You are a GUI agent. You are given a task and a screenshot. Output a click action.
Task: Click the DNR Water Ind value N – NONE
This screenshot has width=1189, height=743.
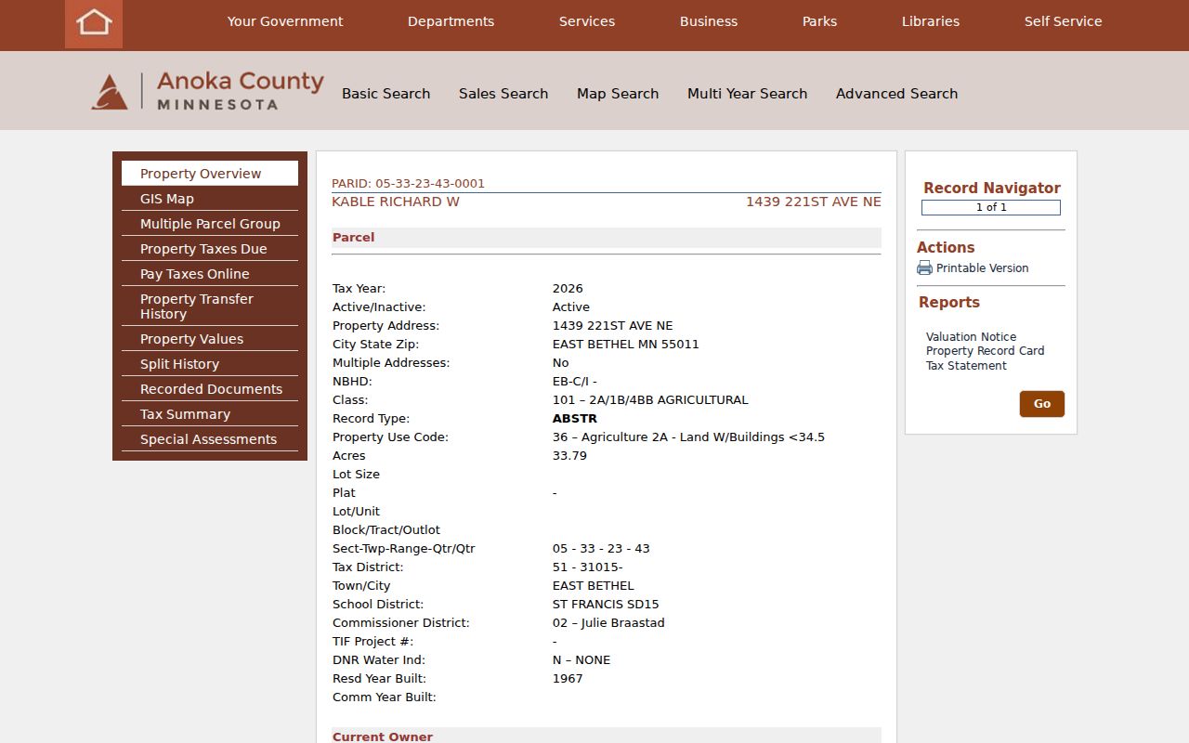[x=581, y=660]
